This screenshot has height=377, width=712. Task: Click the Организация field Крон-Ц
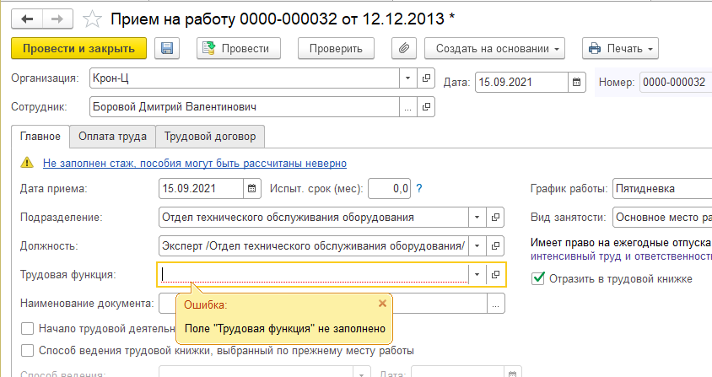click(245, 78)
